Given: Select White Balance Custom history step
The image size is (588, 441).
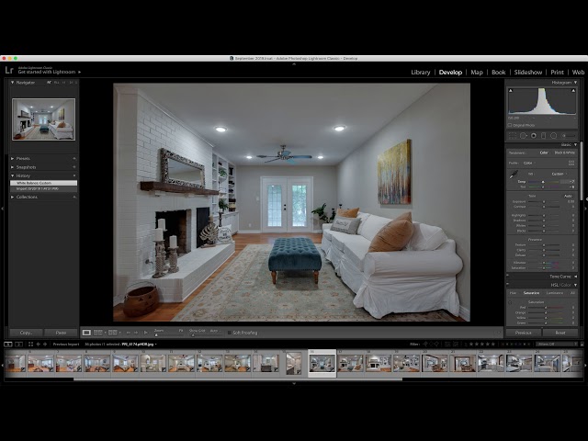Looking at the screenshot, I should tap(43, 183).
